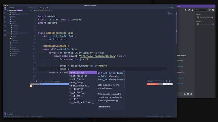Switch to the Output panel tab

(41, 81)
